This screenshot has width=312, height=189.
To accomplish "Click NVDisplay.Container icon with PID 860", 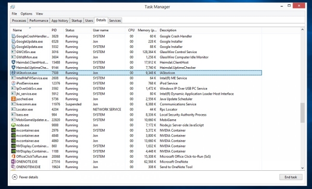I will click(14, 146).
